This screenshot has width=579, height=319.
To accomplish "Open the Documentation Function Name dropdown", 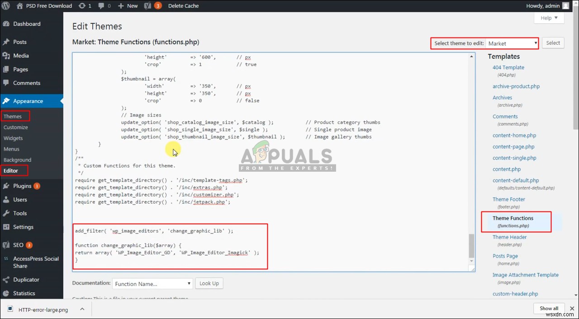I will tap(152, 283).
